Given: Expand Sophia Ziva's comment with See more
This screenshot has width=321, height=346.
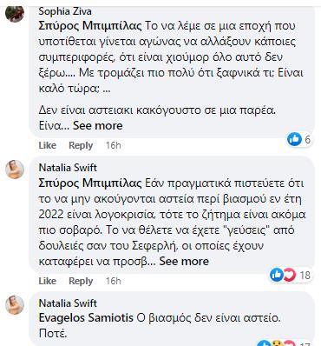Looking at the screenshot, I should click(98, 125).
